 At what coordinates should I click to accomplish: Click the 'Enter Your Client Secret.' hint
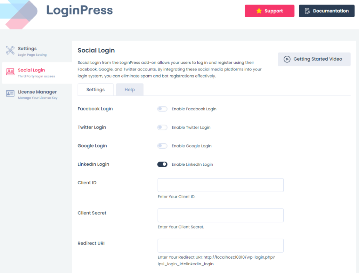(x=181, y=227)
